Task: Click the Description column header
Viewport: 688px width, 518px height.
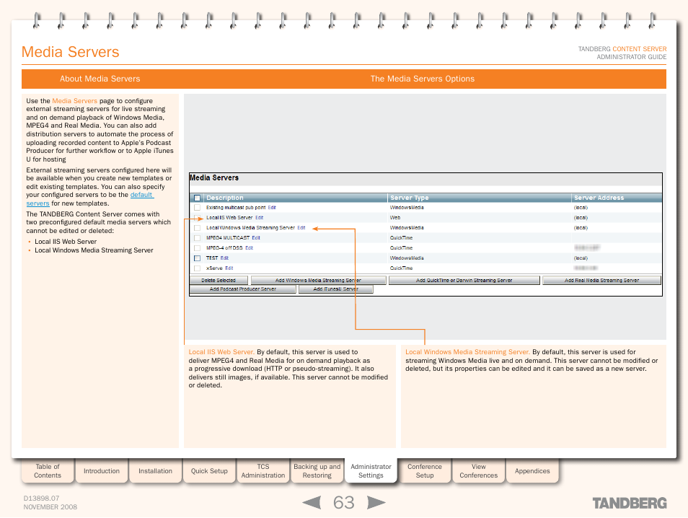Action: tap(225, 198)
